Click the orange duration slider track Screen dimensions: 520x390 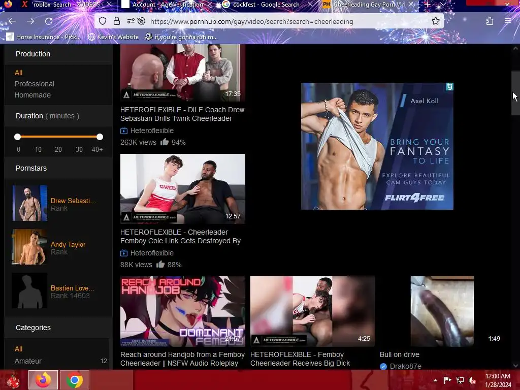59,137
